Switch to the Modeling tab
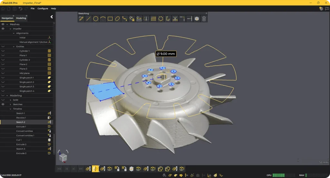330x178 pixels. (x=21, y=18)
